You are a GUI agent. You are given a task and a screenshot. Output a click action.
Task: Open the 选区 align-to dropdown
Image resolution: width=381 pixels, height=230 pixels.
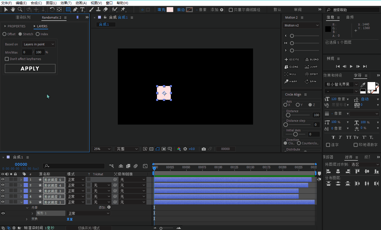pyautogui.click(x=365, y=165)
